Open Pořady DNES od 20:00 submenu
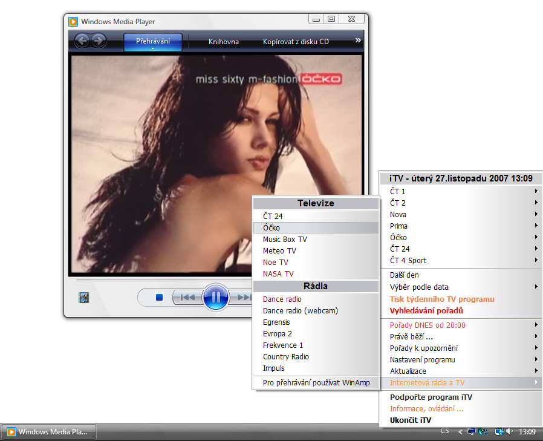Viewport: 543px width, 441px height. 461,325
